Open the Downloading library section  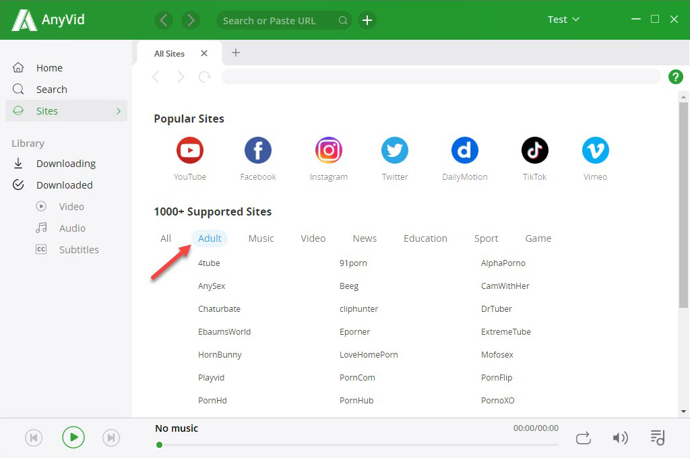click(66, 164)
